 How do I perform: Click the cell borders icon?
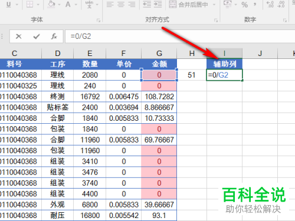29,4
